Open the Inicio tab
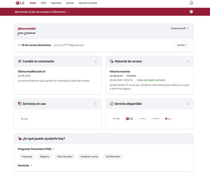 point(33,3)
